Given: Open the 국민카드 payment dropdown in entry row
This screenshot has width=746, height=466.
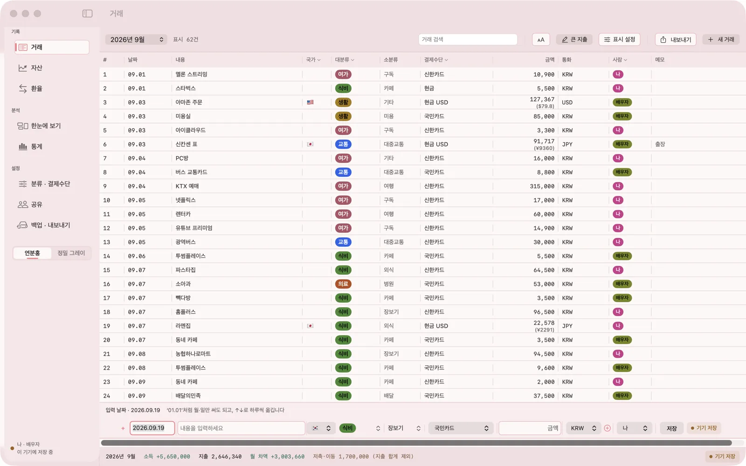Looking at the screenshot, I should tap(461, 428).
